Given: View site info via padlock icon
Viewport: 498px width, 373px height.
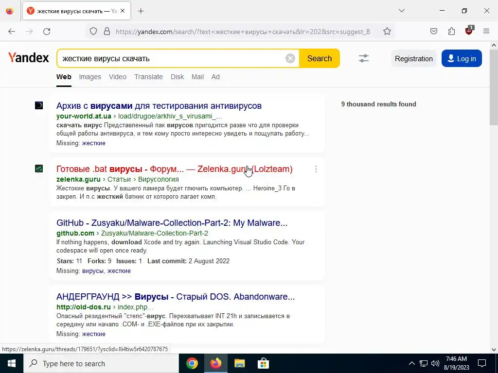Looking at the screenshot, I should (x=107, y=32).
